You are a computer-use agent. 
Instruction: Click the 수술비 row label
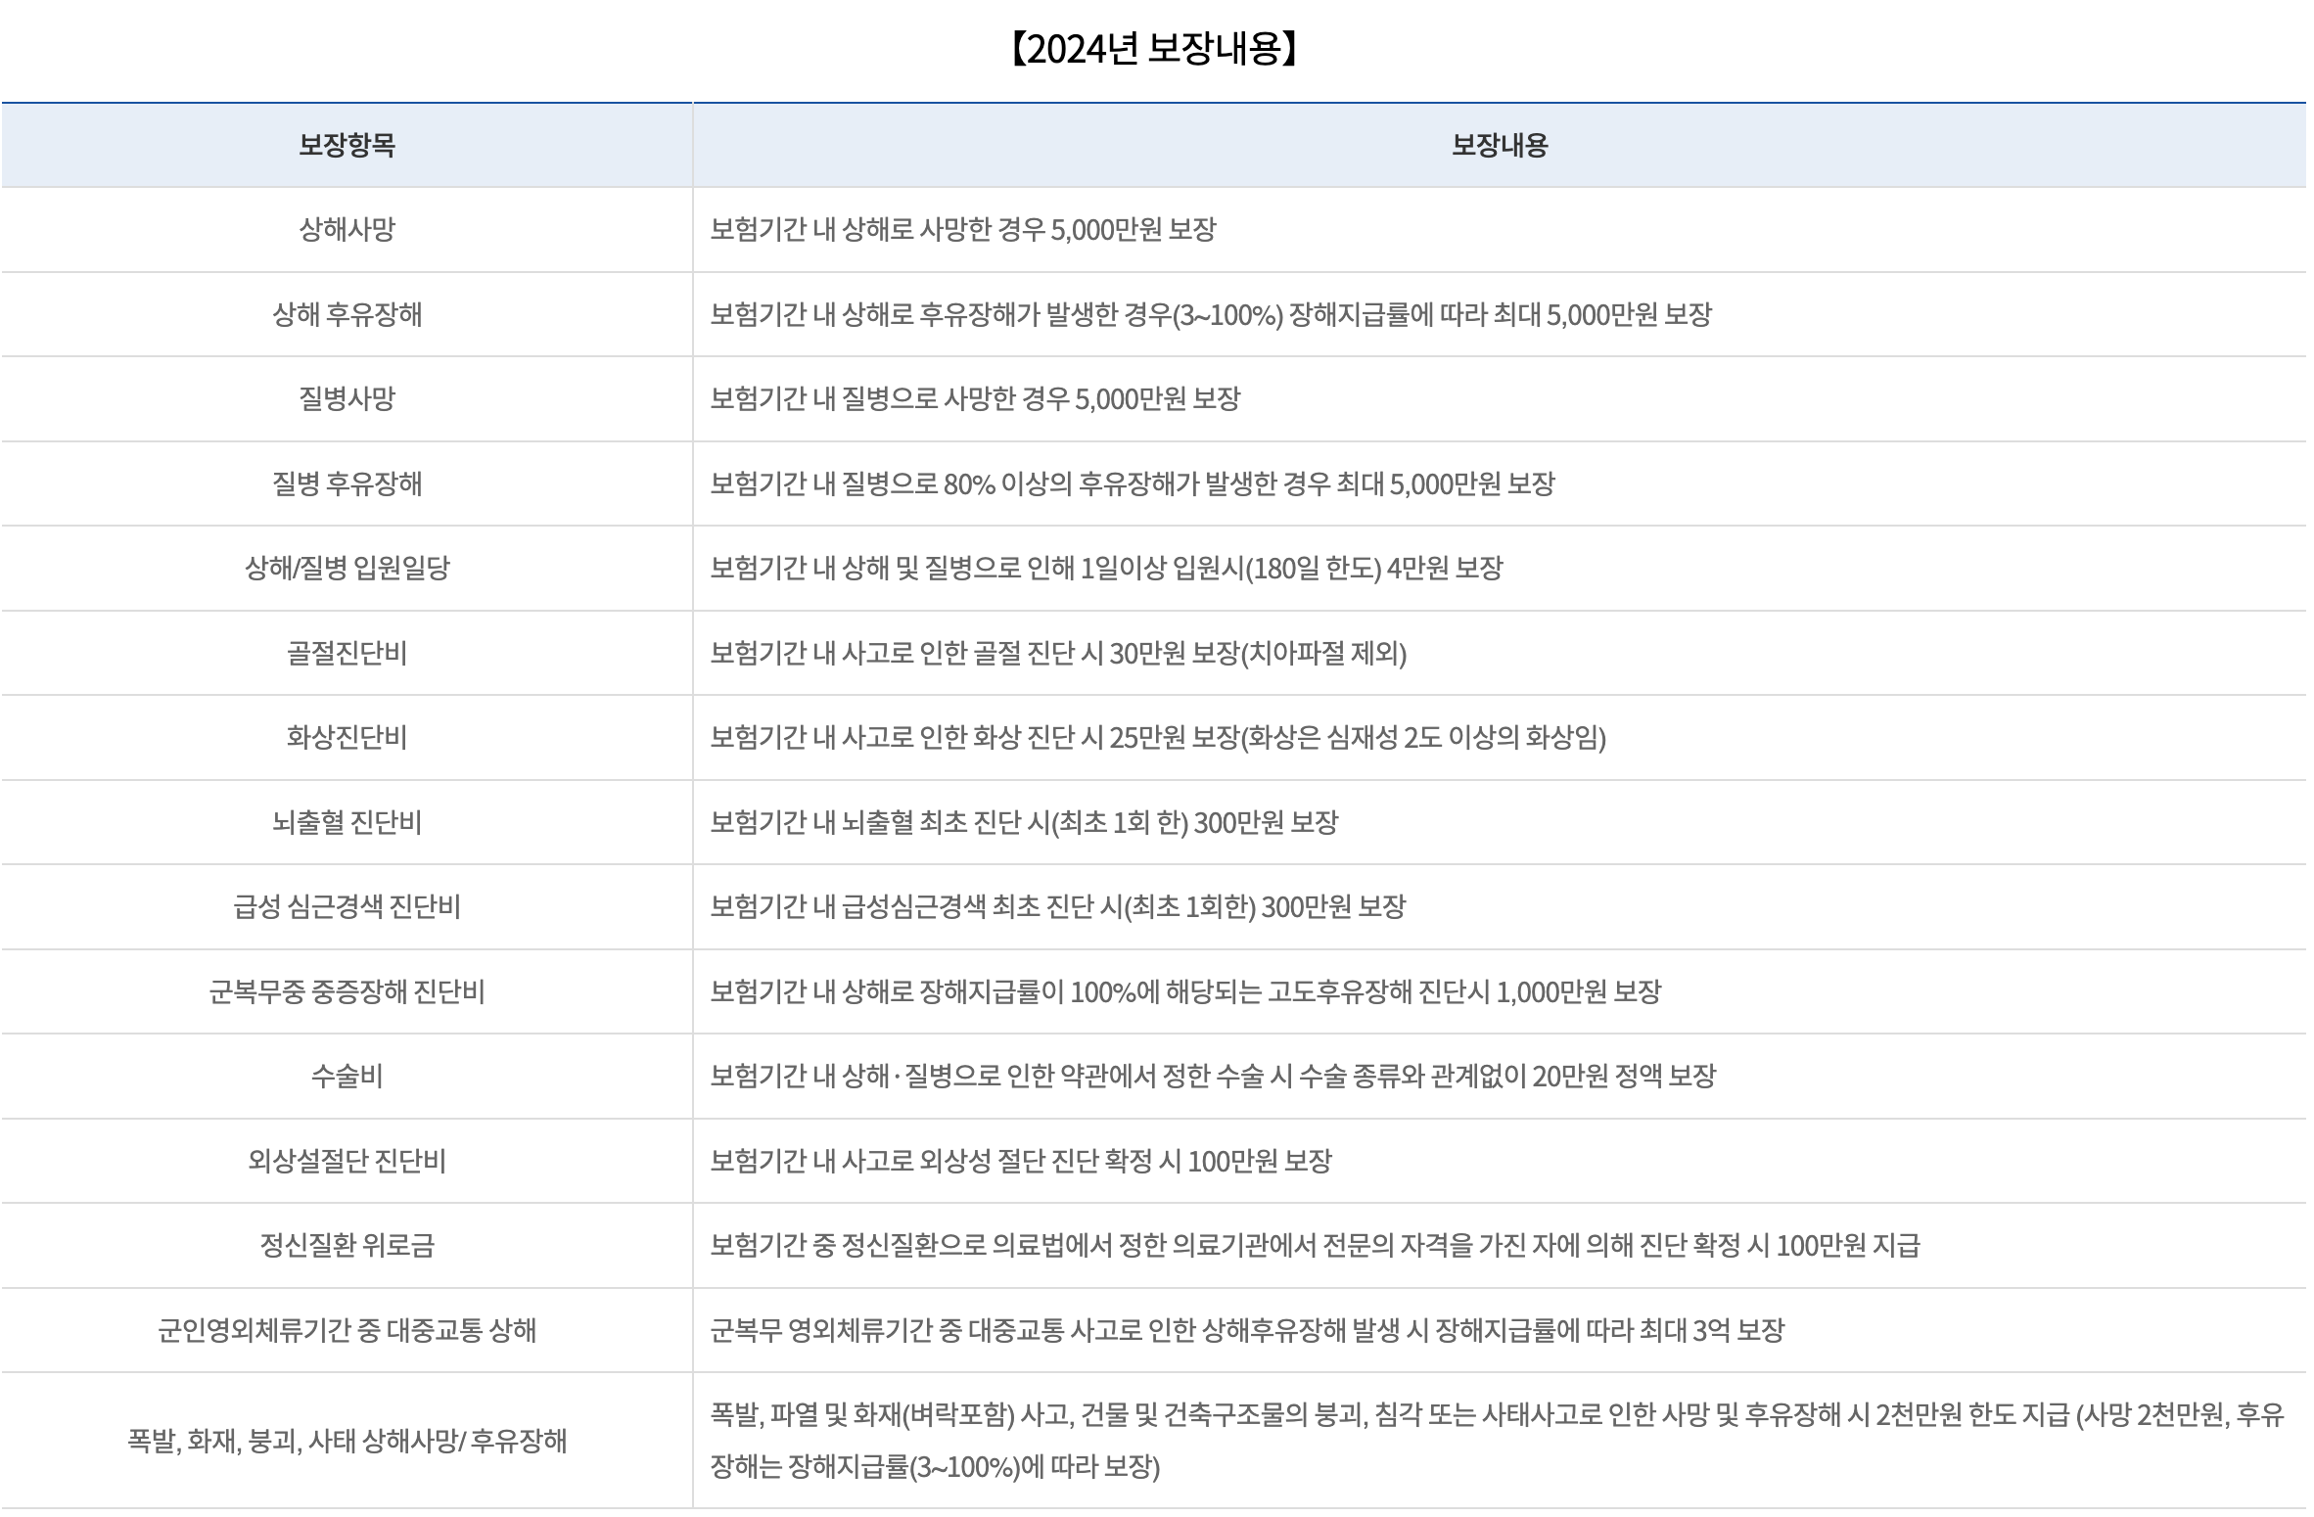pos(347,1077)
